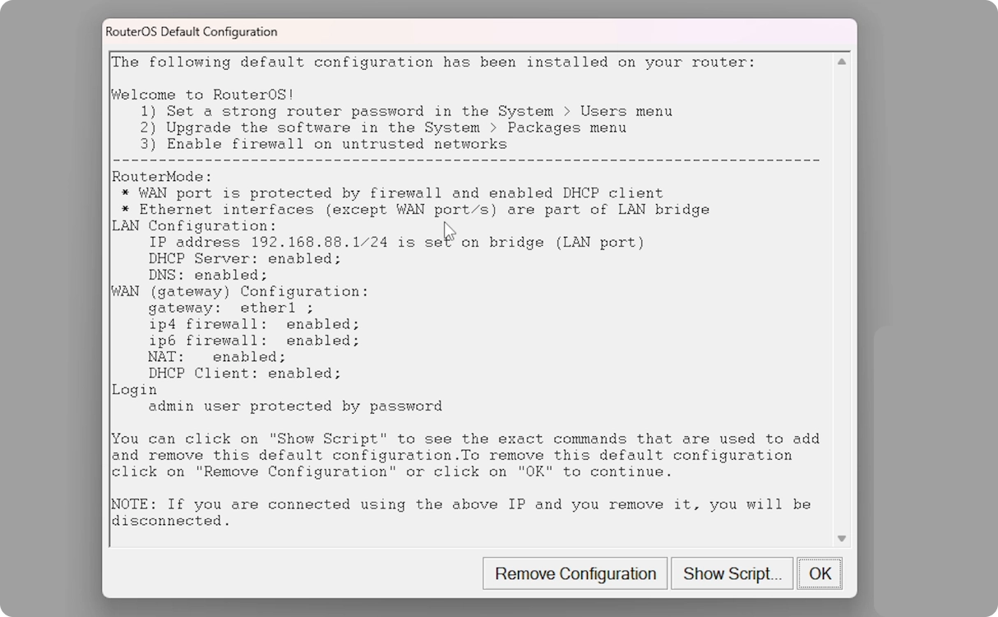Viewport: 998px width, 617px height.
Task: Click the scrollbar up arrow
Action: 841,63
